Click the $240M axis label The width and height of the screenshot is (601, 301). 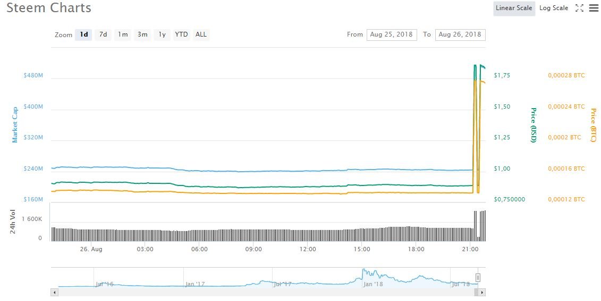click(33, 169)
